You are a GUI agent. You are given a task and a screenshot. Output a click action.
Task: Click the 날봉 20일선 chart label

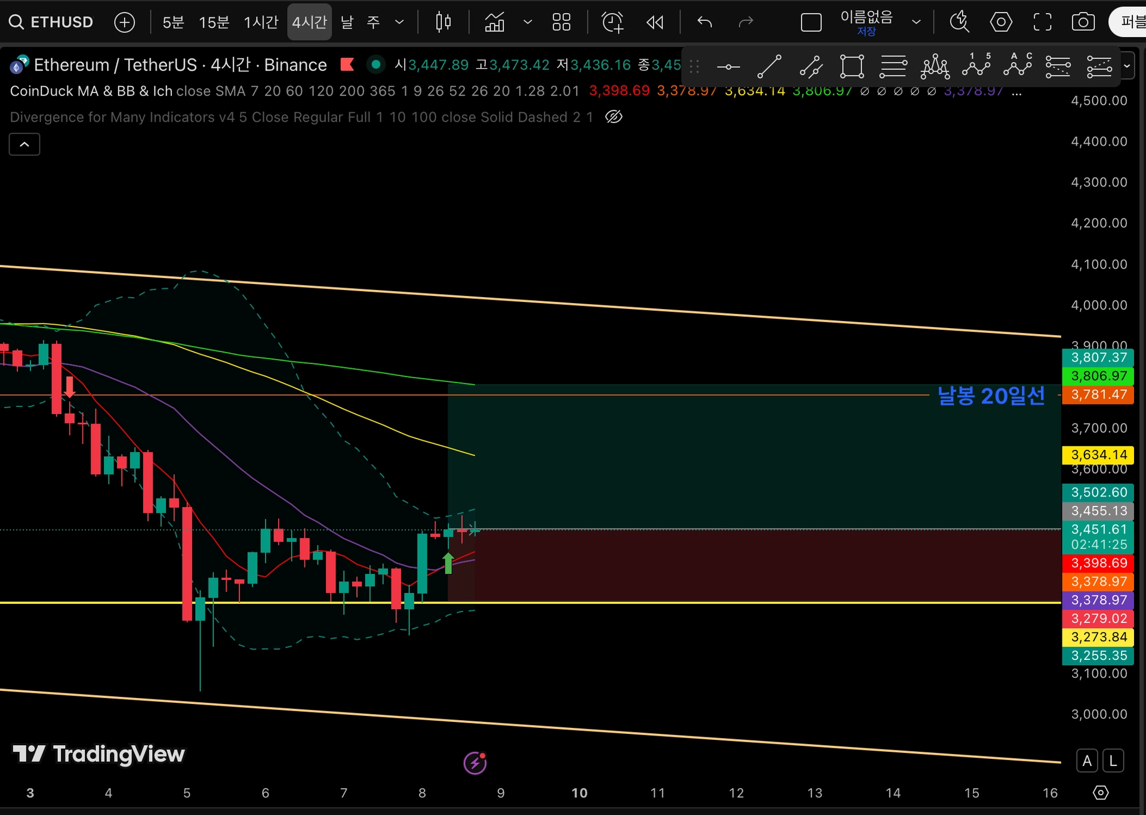pyautogui.click(x=991, y=396)
